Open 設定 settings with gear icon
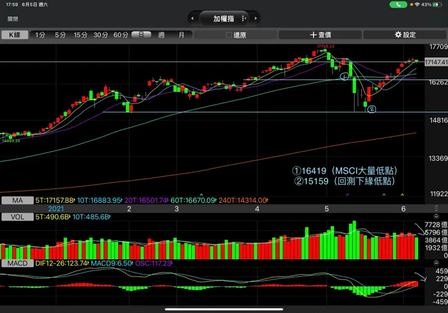The image size is (448, 313). tap(405, 35)
